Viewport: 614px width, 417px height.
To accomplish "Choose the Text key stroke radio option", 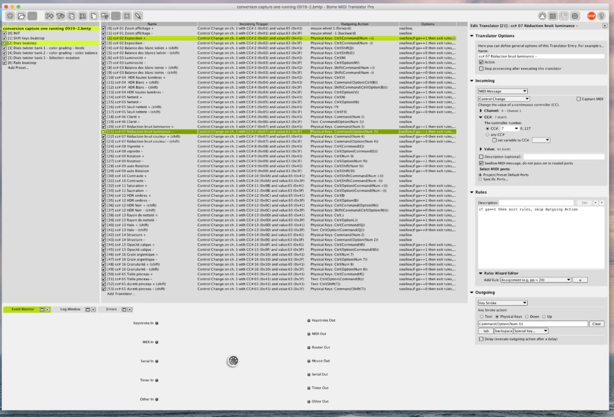I will [481, 317].
